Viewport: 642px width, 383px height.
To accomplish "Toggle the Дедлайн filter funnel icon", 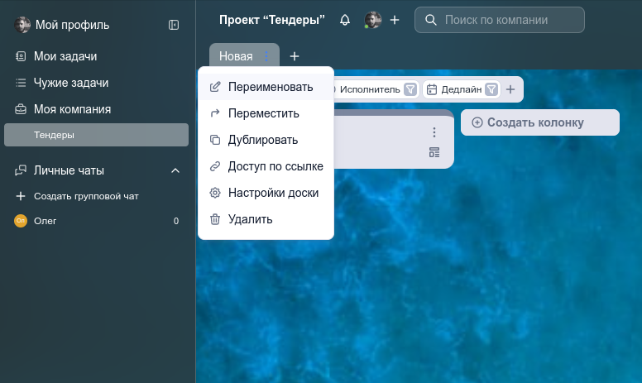I will [x=491, y=89].
